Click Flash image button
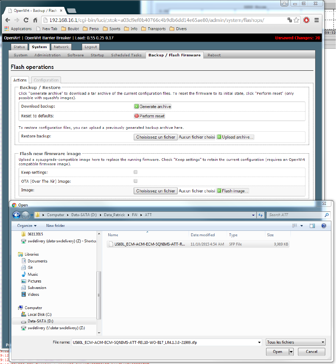The image size is (336, 364). pyautogui.click(x=233, y=191)
